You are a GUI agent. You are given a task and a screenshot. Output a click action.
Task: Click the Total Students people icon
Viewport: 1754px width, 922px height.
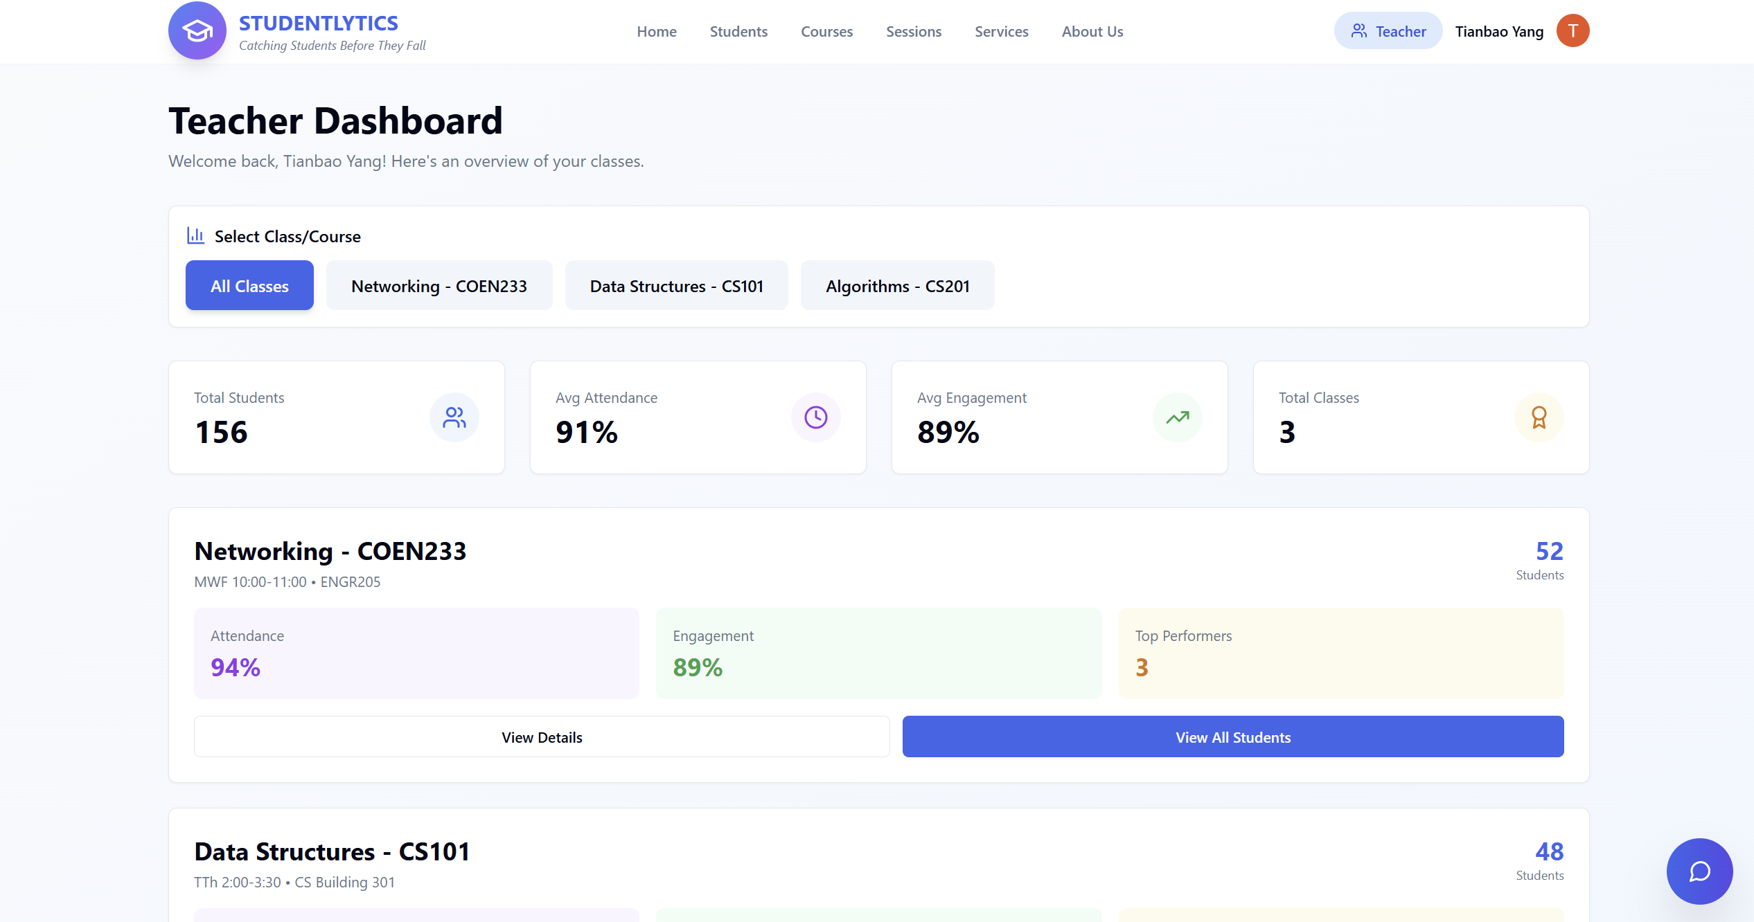coord(454,417)
